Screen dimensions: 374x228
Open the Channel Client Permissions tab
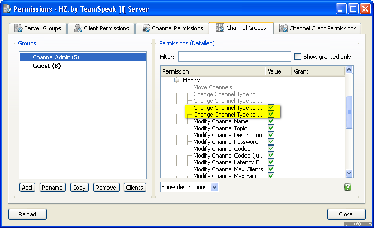click(x=319, y=28)
